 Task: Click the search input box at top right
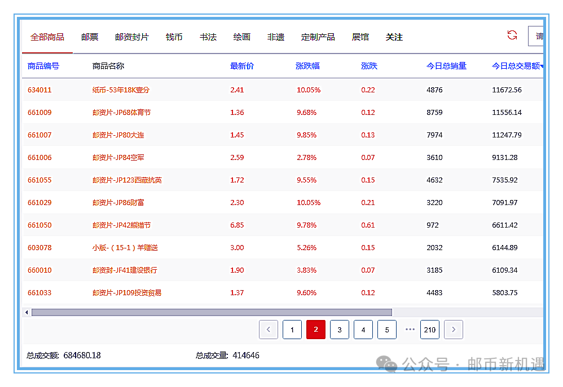pyautogui.click(x=536, y=36)
